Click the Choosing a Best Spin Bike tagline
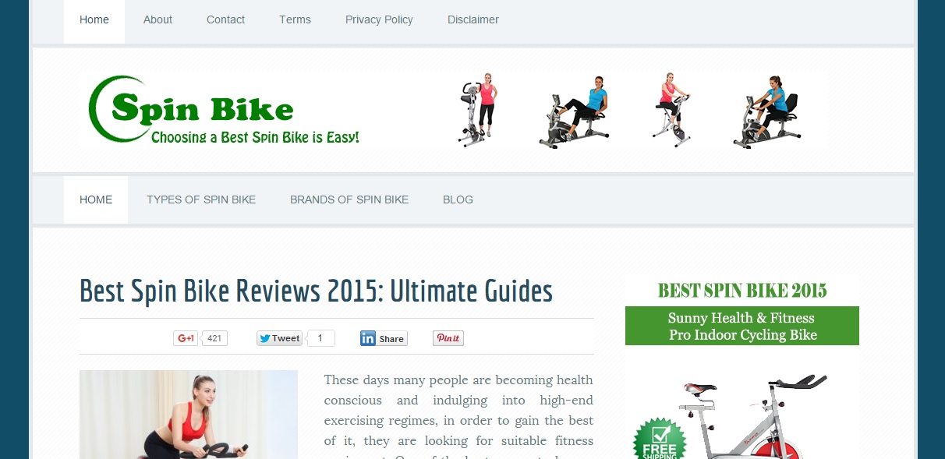 255,138
